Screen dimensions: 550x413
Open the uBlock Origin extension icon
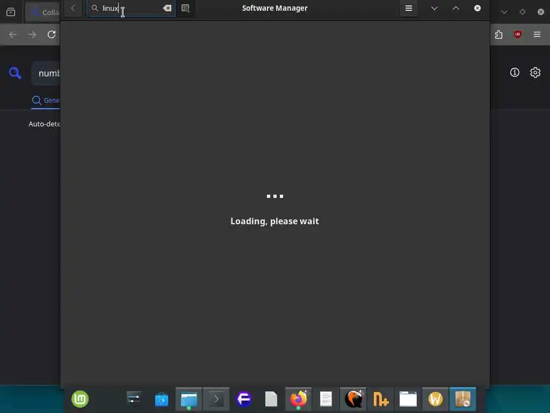tap(518, 34)
